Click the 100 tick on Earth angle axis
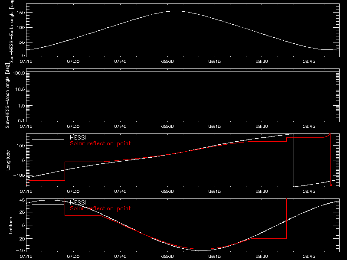347x260 pixels. [x=21, y=28]
